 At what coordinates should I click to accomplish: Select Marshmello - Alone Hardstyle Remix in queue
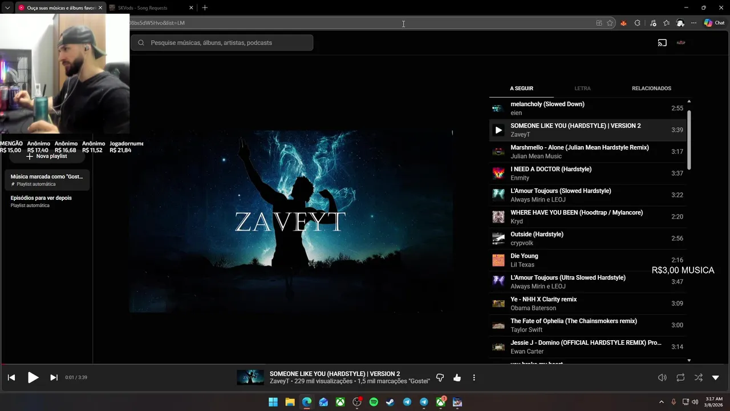coord(587,152)
